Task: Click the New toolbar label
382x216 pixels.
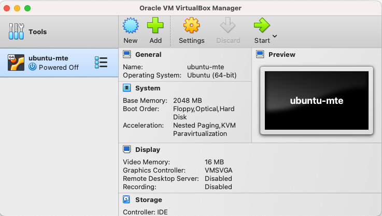Action: click(x=130, y=41)
